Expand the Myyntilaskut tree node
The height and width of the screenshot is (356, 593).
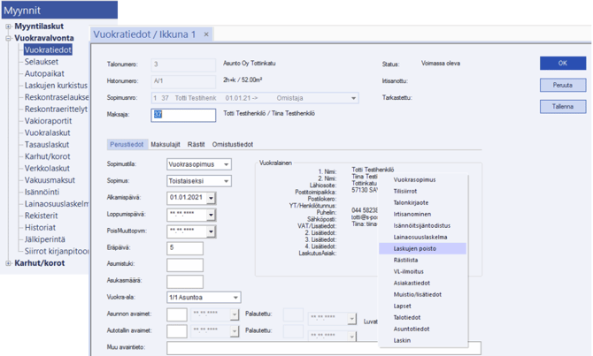click(8, 27)
